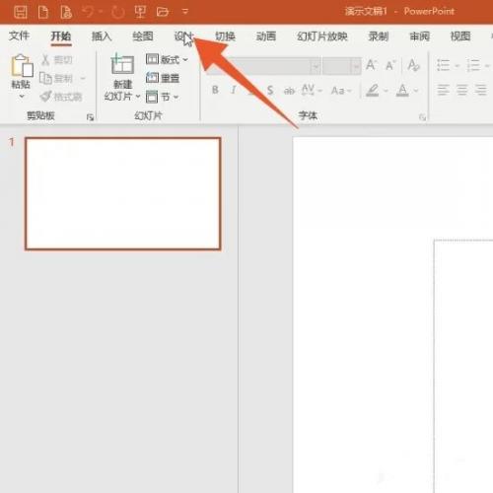This screenshot has height=493, width=493.
Task: Click the Clear All Formatting icon
Action: 413,65
